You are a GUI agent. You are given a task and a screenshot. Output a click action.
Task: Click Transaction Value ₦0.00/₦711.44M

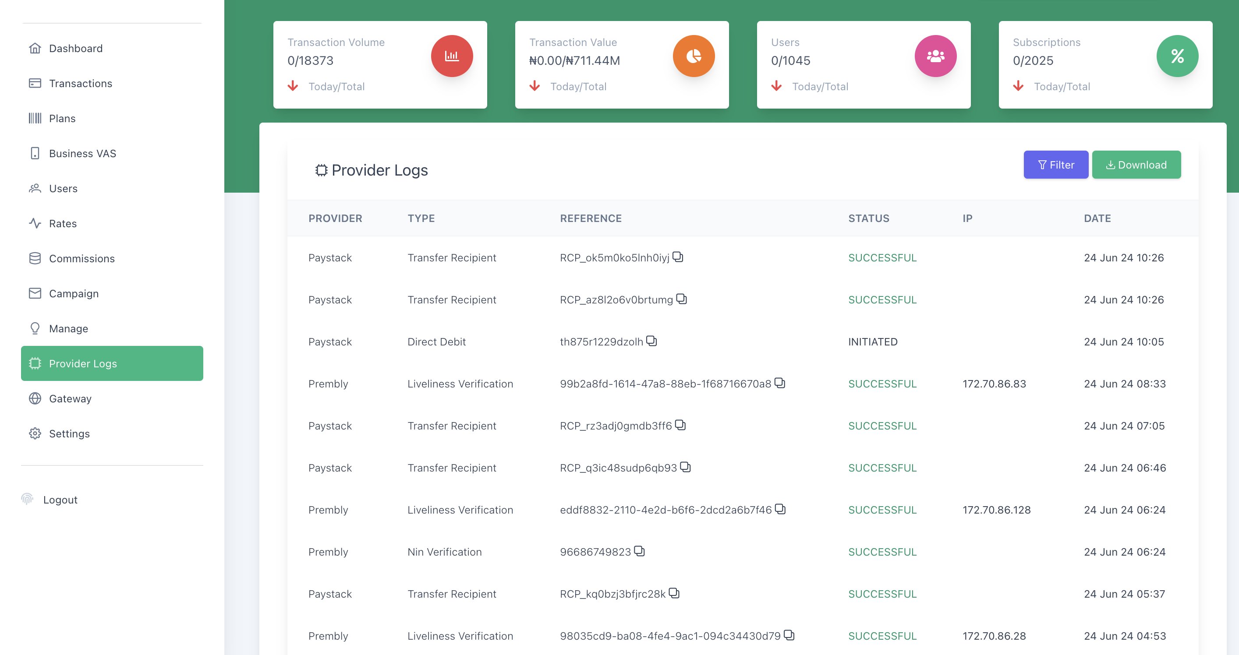coord(574,60)
